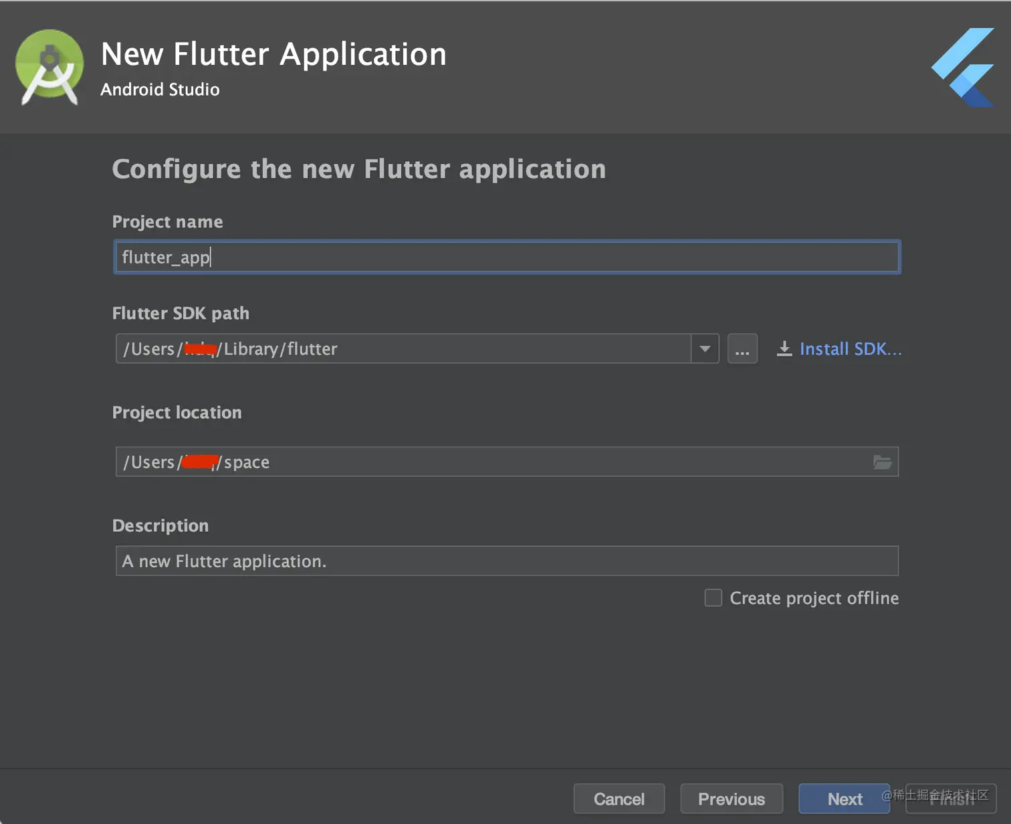Click the Finish button
The width and height of the screenshot is (1011, 824).
click(951, 799)
